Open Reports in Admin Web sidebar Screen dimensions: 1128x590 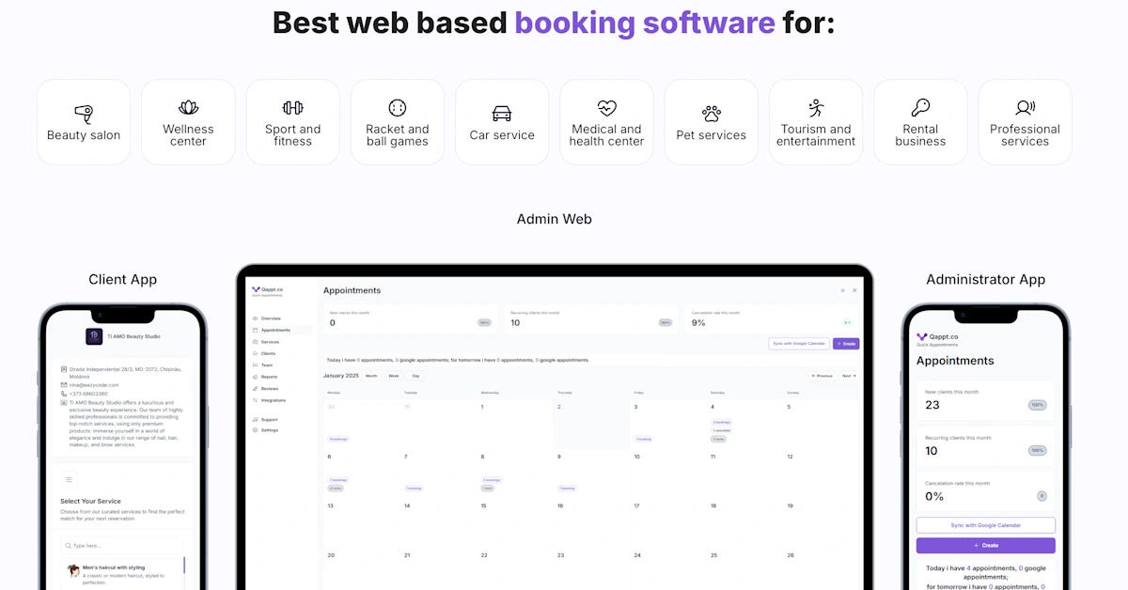[x=265, y=377]
